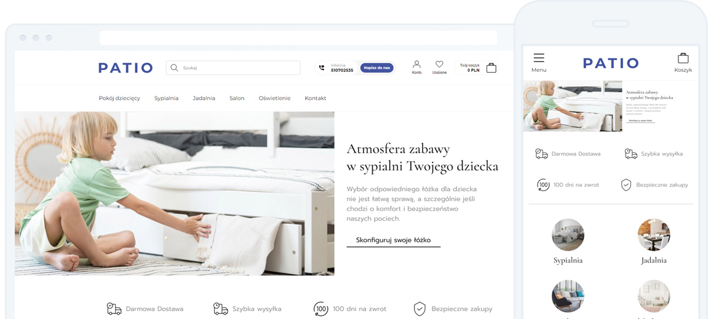Tap the mobile Sypialnia round thumbnail
Screen dimensions: 708x319
pos(568,235)
